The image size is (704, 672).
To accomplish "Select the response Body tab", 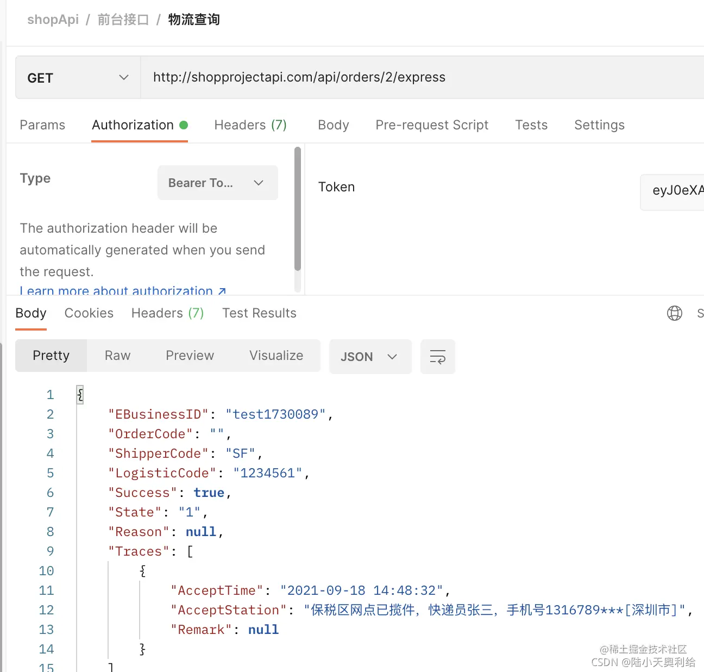I will 31,313.
